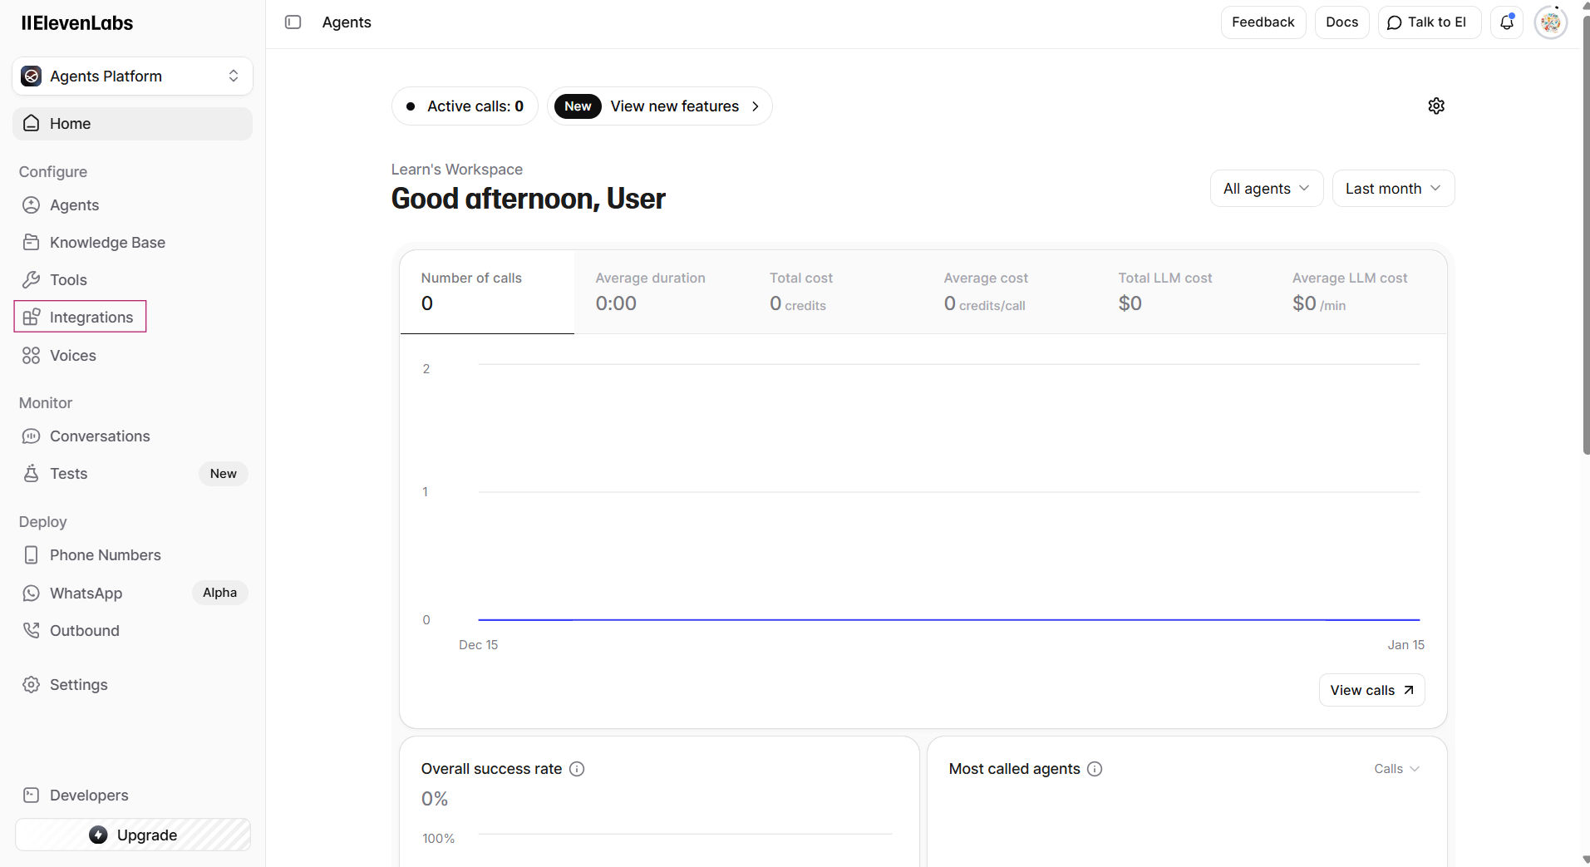Change the Last month date range
This screenshot has width=1590, height=867.
(1392, 189)
